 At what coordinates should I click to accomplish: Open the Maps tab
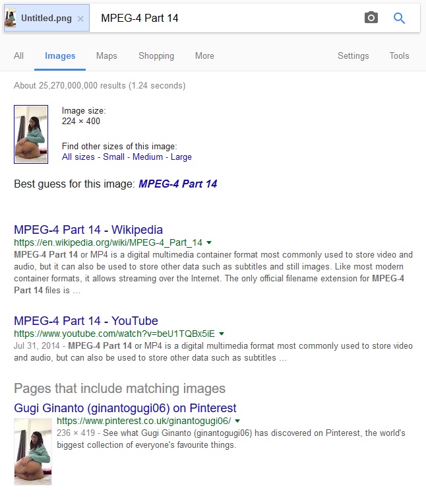coord(107,55)
